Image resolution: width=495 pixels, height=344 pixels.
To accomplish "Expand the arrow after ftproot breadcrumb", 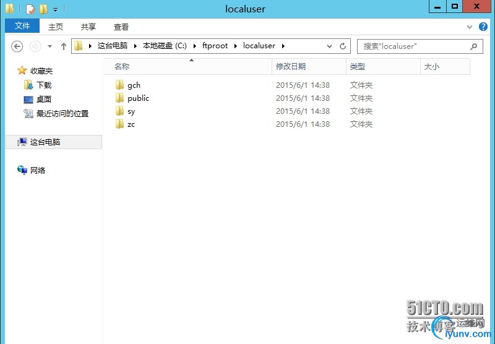I will (236, 46).
